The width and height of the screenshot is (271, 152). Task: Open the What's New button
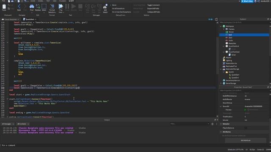coord(247,1)
